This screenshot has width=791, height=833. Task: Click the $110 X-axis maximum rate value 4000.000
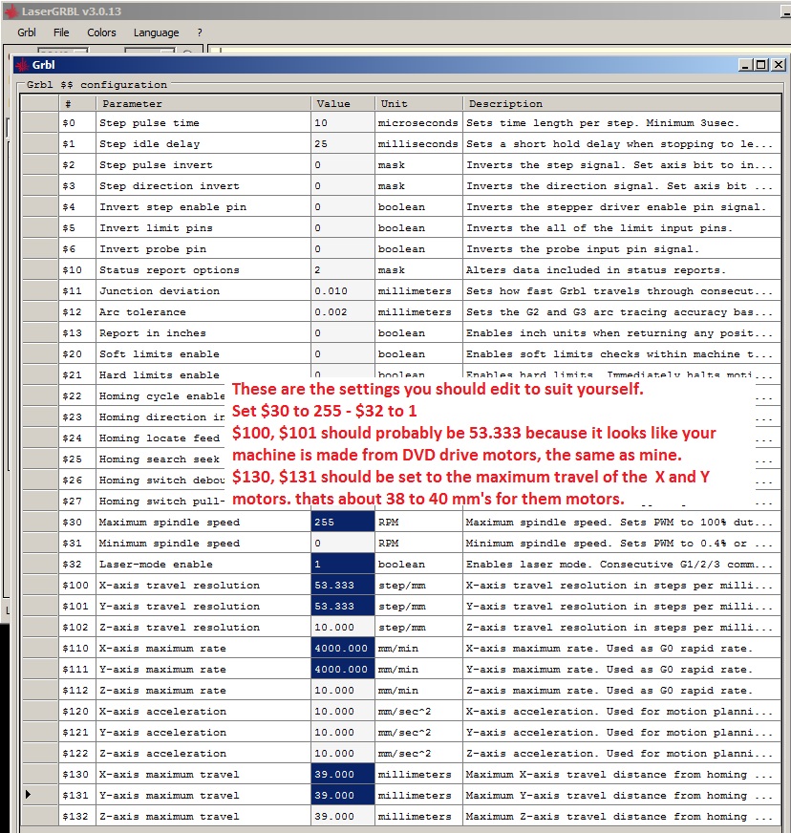tap(343, 648)
